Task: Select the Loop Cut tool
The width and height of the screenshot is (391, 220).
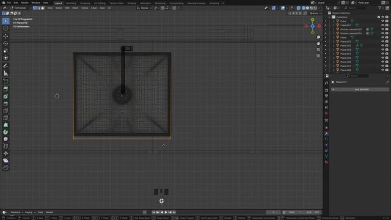Action: pyautogui.click(x=5, y=111)
